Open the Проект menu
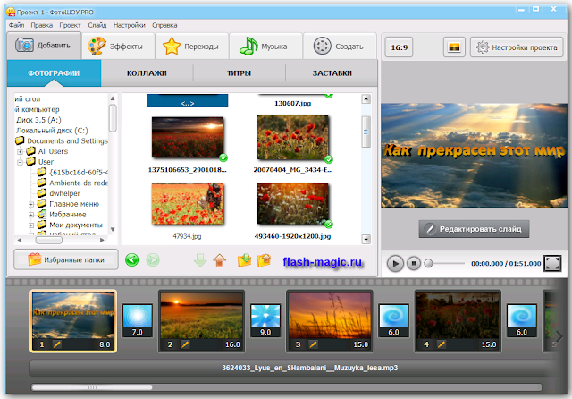 pos(70,25)
